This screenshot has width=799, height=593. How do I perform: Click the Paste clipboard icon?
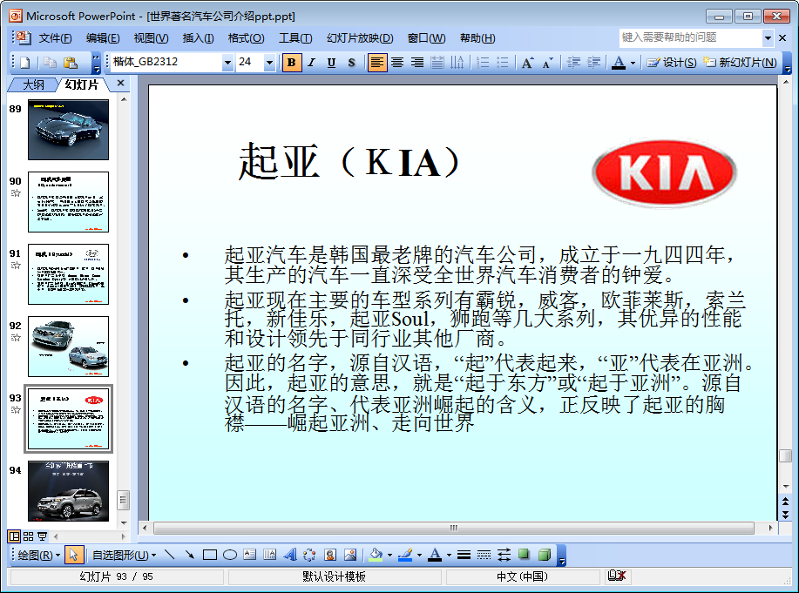[71, 62]
